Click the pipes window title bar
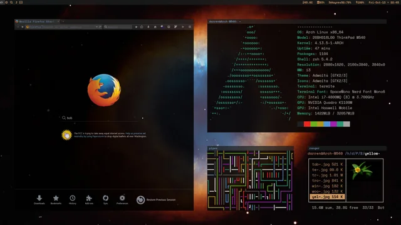The width and height of the screenshot is (401, 225). [251, 148]
